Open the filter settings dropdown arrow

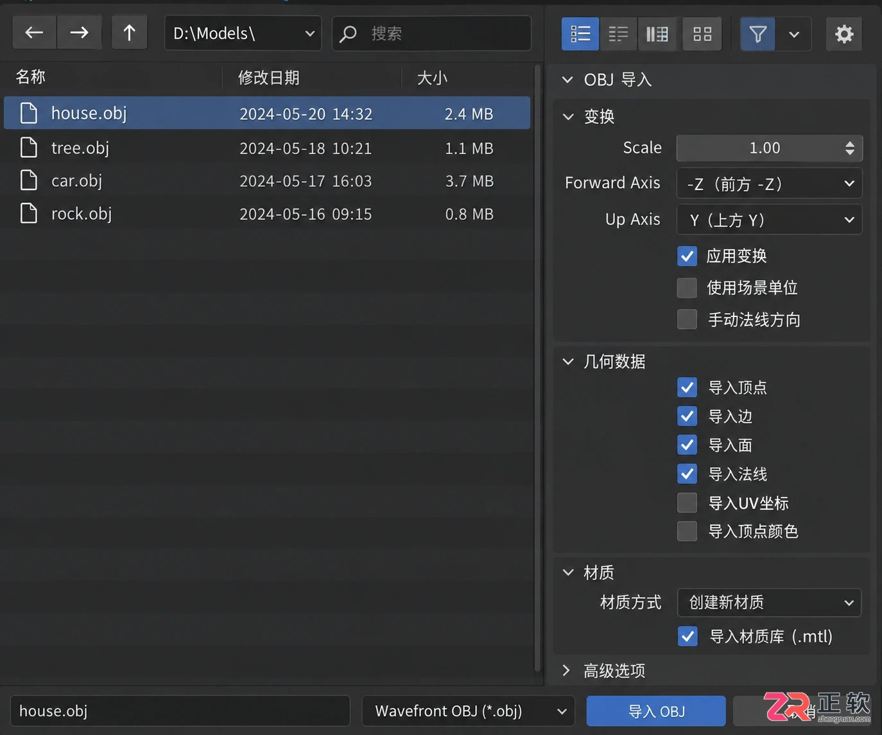tap(794, 33)
